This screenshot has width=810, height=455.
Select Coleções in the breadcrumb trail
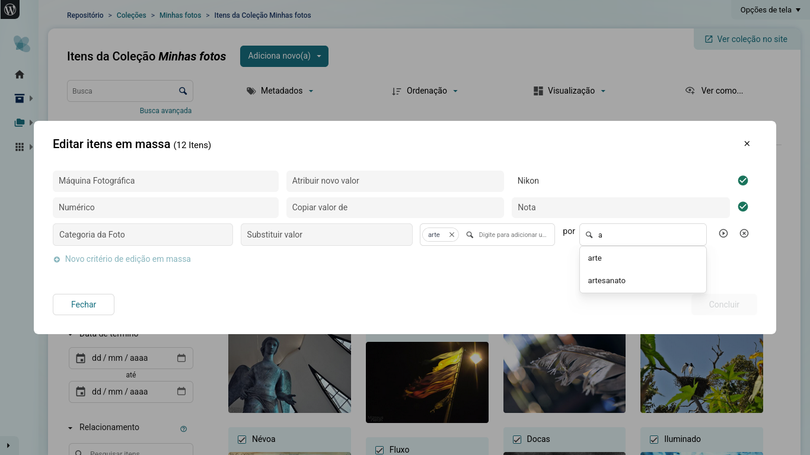[131, 15]
